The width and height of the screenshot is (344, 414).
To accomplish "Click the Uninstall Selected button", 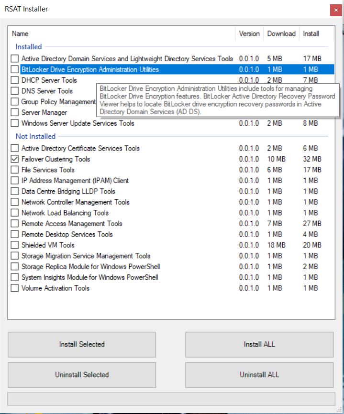I will click(82, 375).
